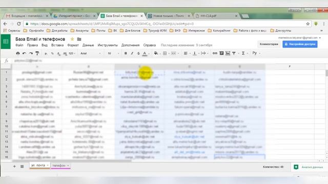The height and width of the screenshot is (184, 328).
Task: Toggle italic formatting
Action: point(132,53)
